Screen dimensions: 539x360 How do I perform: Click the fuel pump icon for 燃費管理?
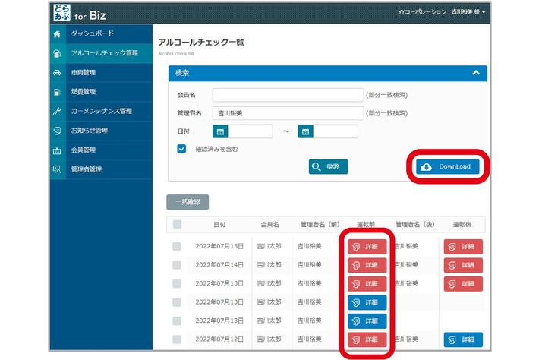(x=57, y=92)
